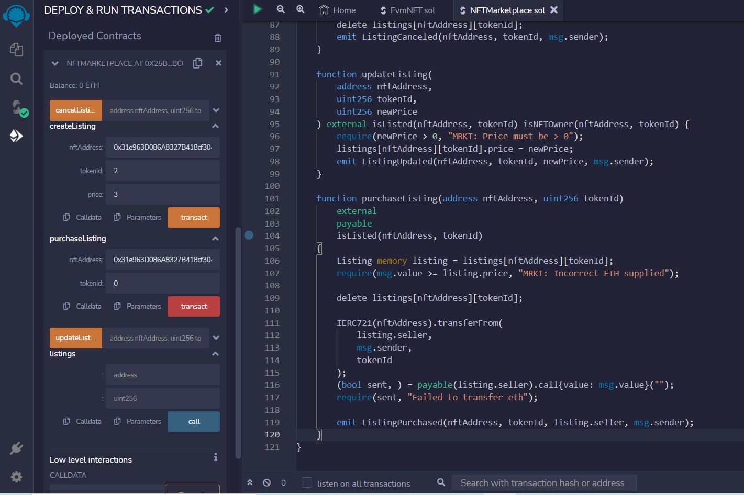This screenshot has width=744, height=495.
Task: Click Balance: 0 ETH text
Action: click(x=74, y=85)
